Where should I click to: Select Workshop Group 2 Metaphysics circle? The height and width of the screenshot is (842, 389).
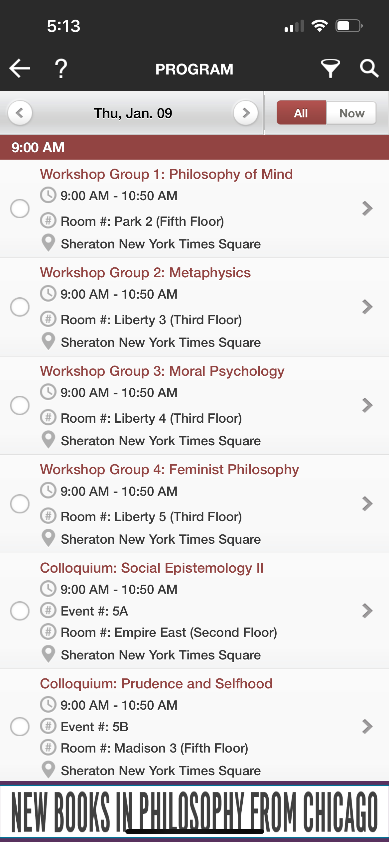click(20, 307)
